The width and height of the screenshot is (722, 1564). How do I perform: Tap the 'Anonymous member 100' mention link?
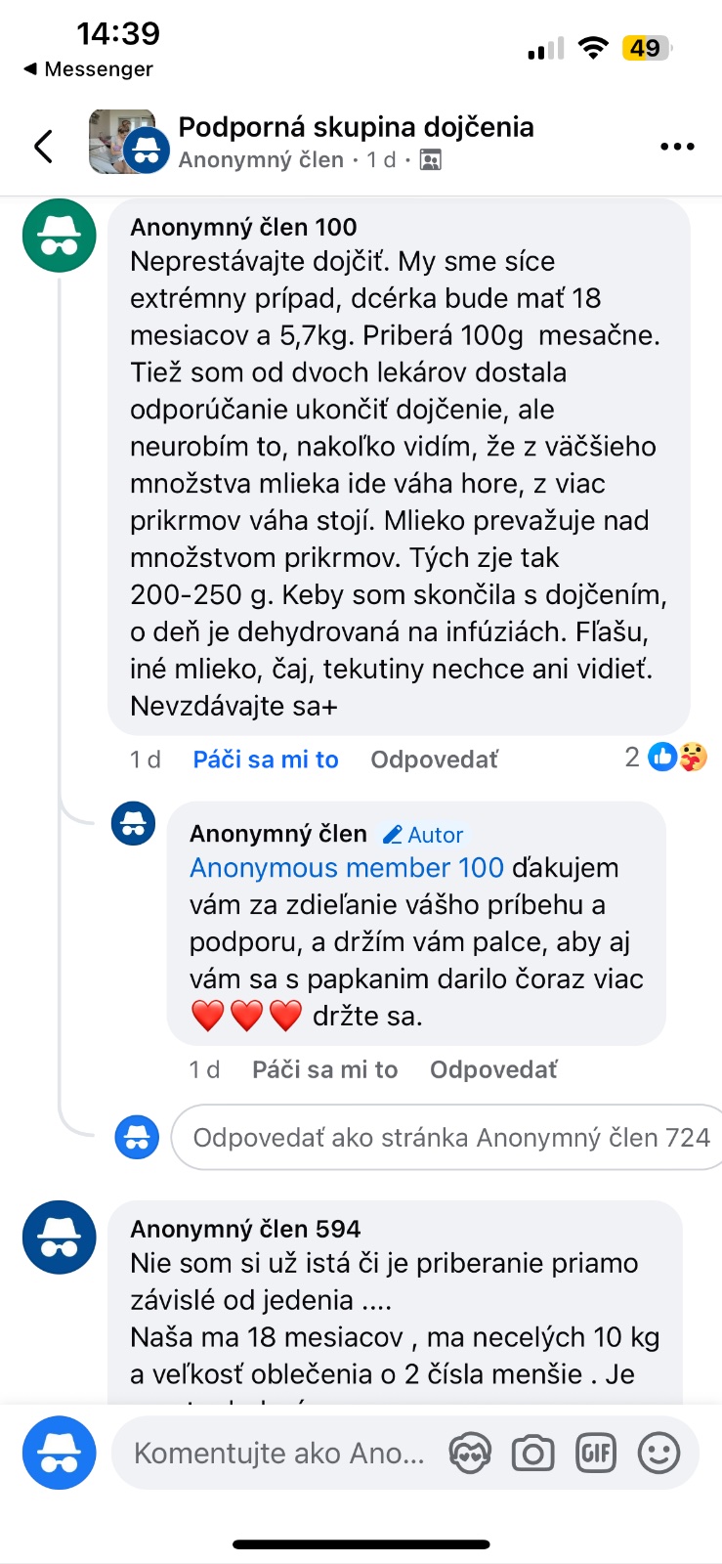click(347, 868)
